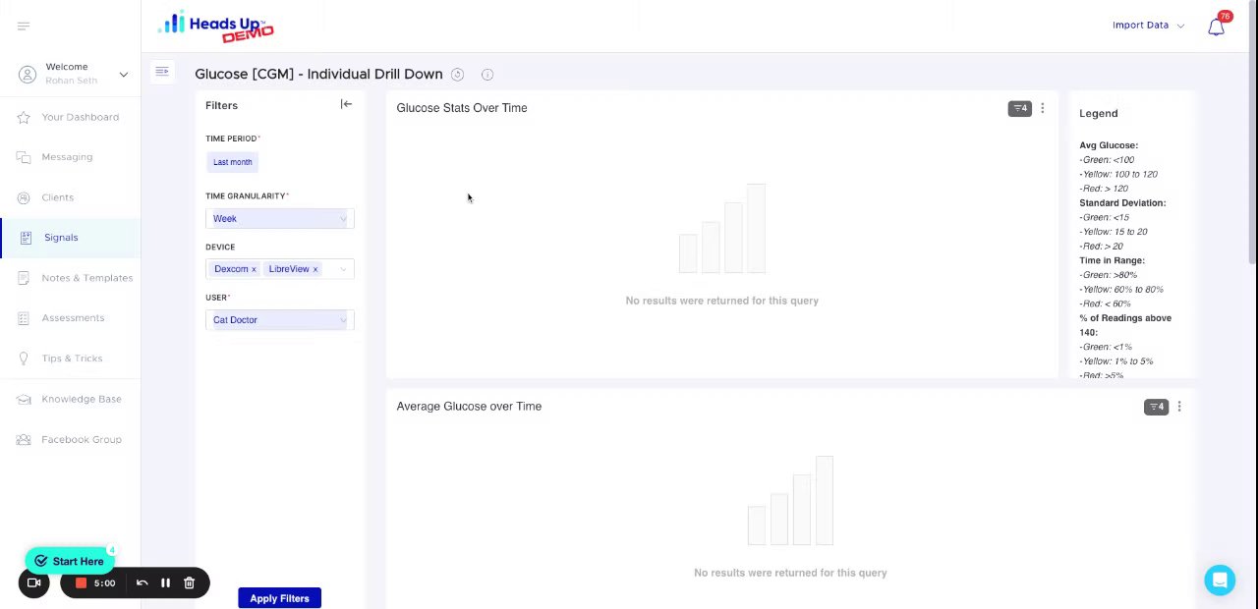Screen dimensions: 1258x609
Task: Click the Signals sidebar icon
Action: (x=26, y=238)
